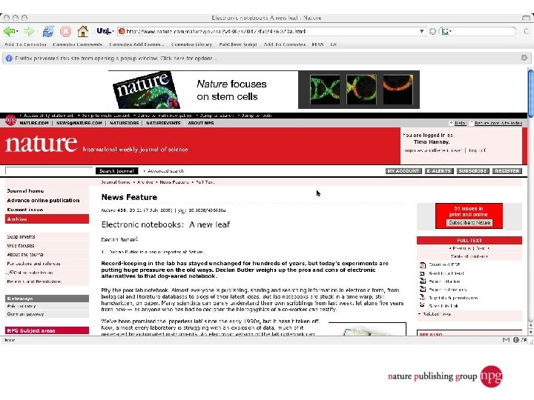Reload the page with the refresh icon

click(x=48, y=32)
